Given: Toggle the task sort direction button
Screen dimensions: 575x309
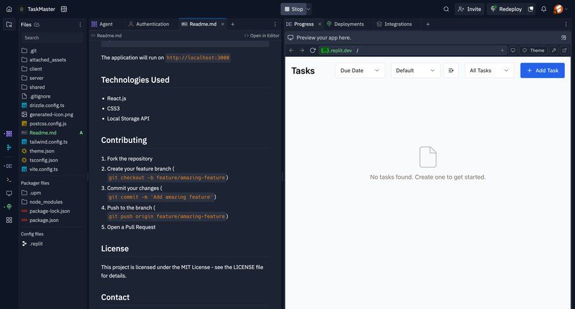Looking at the screenshot, I should pos(451,70).
